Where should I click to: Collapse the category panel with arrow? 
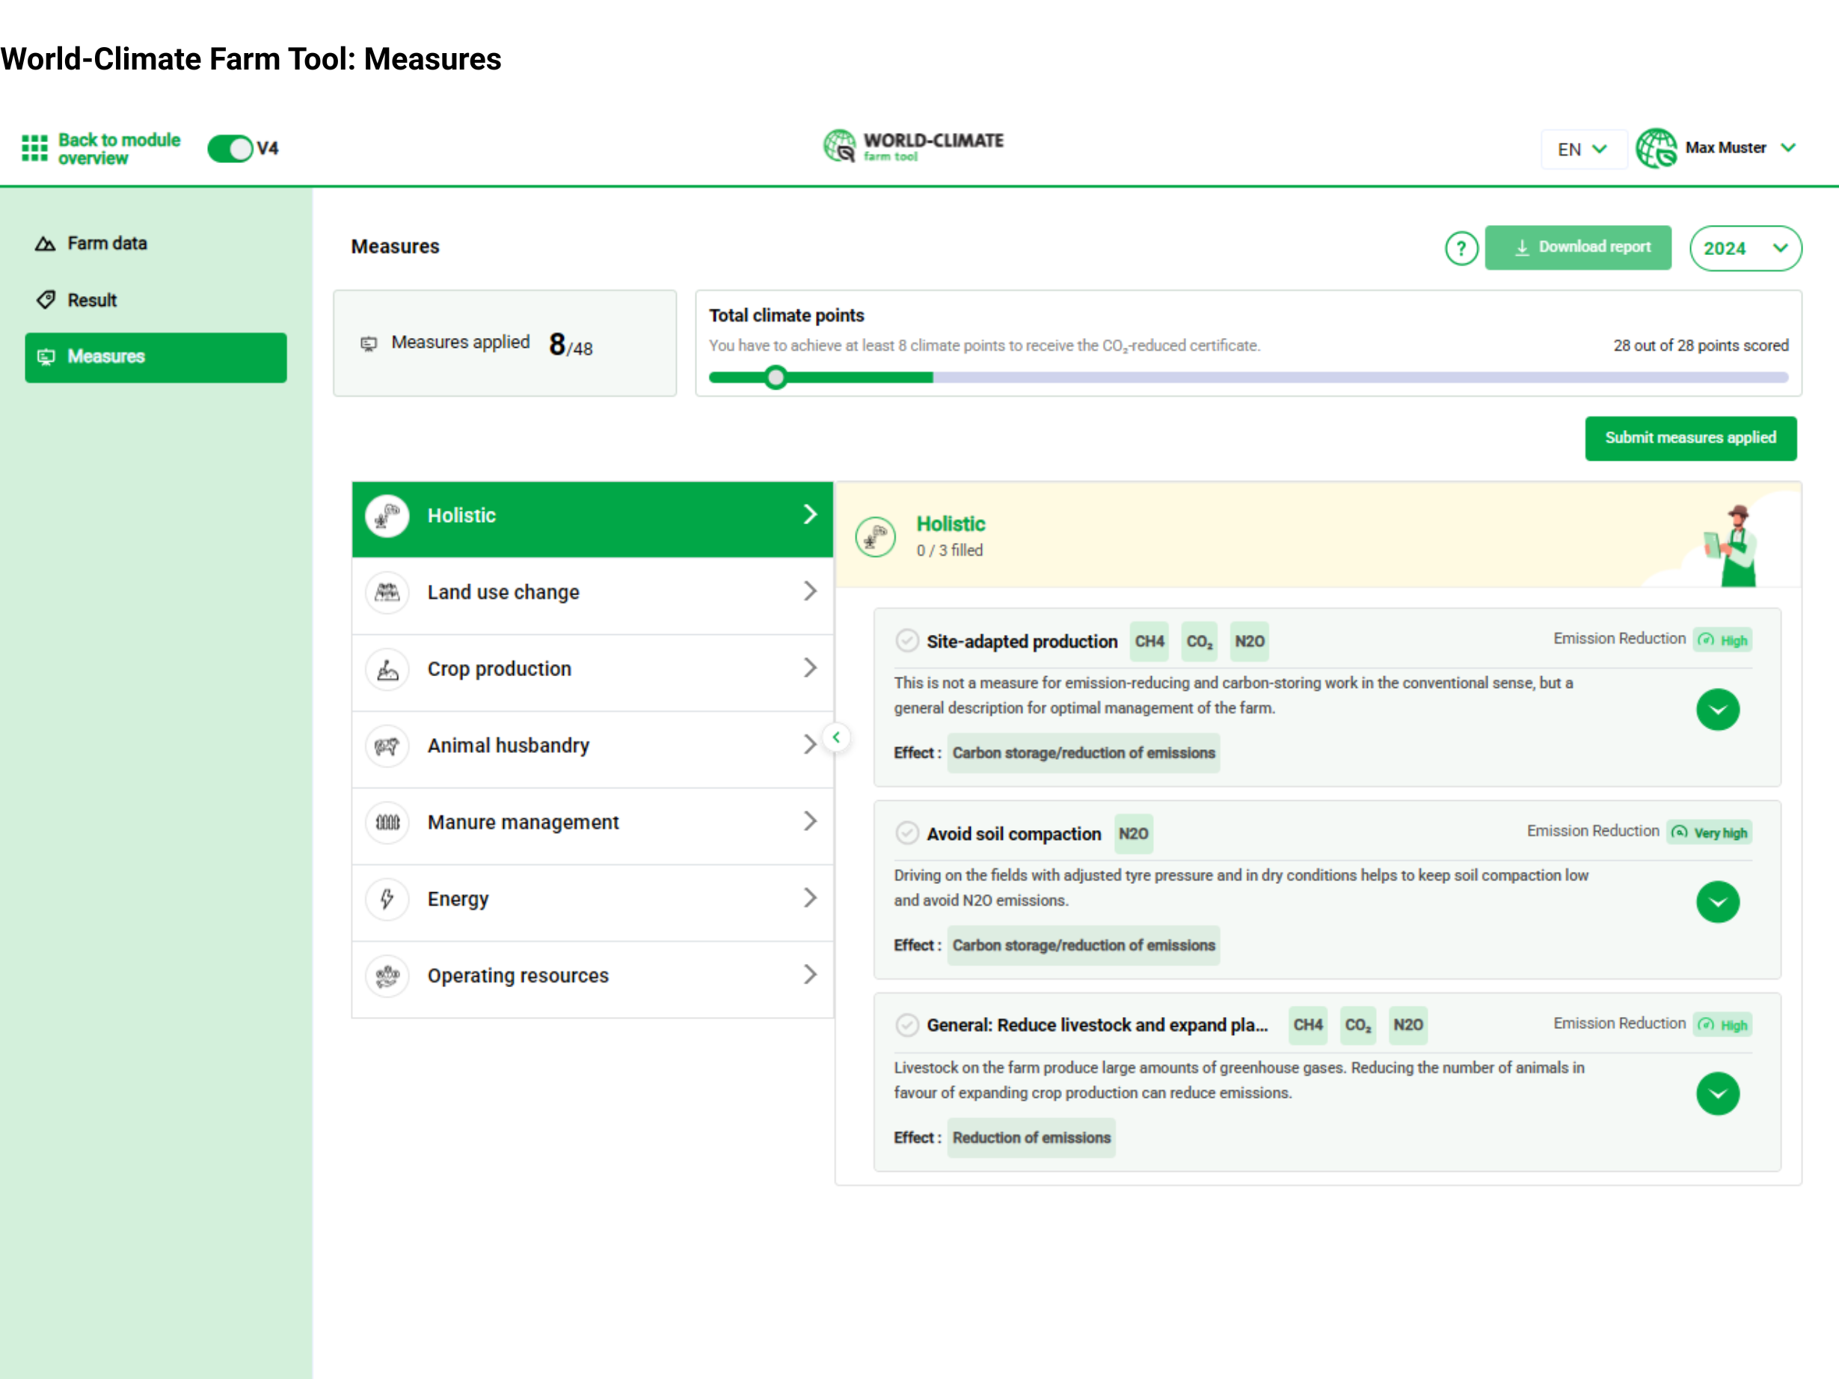836,737
